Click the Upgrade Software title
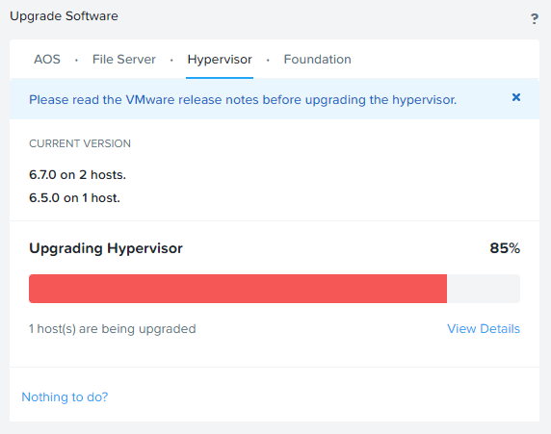This screenshot has width=551, height=434. 64,16
